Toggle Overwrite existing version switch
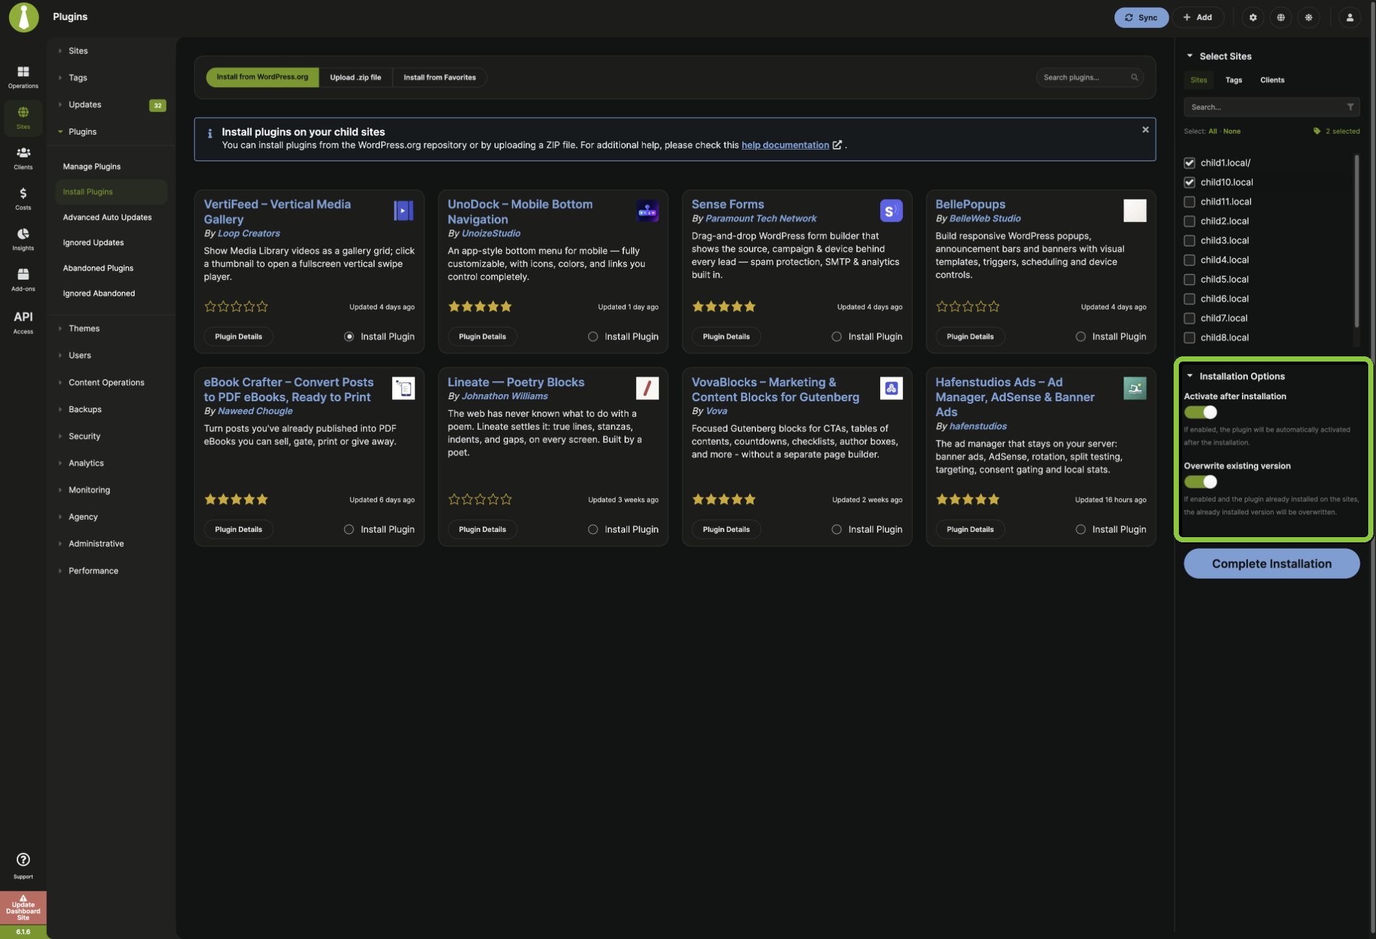1376x939 pixels. tap(1200, 482)
